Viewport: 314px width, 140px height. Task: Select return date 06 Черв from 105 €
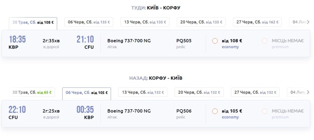coord(86,93)
